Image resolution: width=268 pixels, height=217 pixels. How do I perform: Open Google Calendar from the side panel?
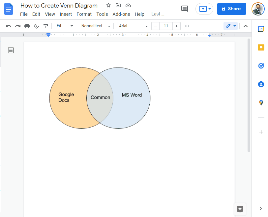click(261, 29)
